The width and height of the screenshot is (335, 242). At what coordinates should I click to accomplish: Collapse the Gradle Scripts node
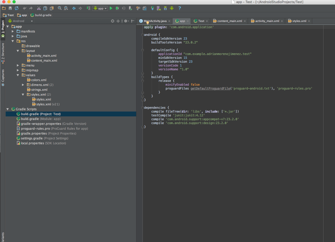8,109
